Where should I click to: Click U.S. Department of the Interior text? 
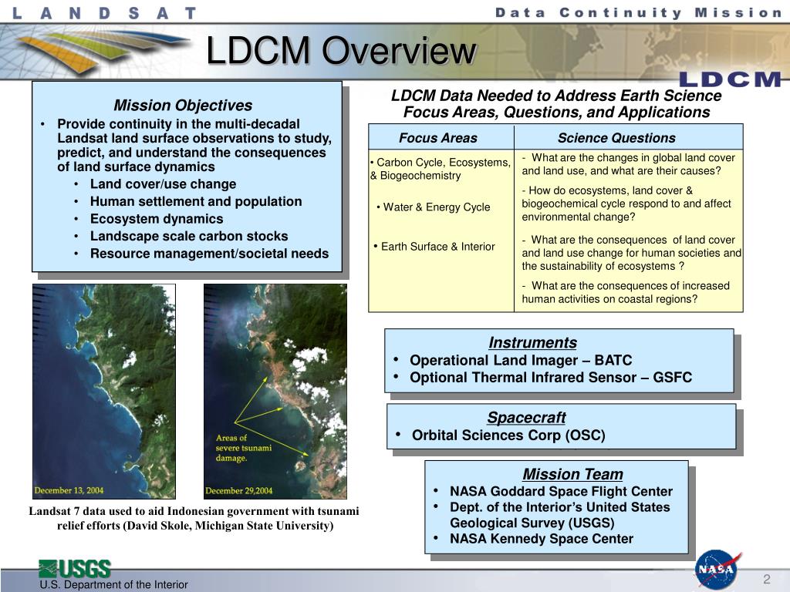(x=114, y=585)
